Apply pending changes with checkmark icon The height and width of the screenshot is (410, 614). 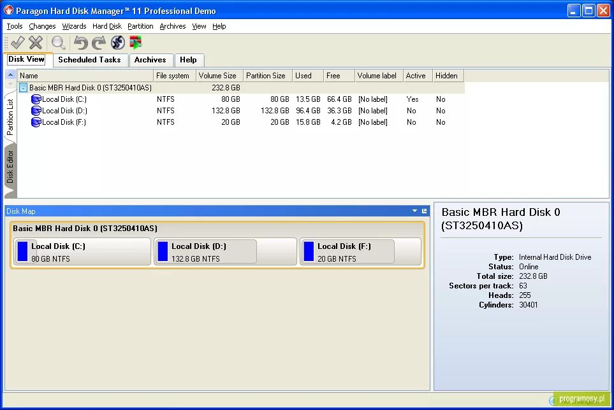coord(17,42)
